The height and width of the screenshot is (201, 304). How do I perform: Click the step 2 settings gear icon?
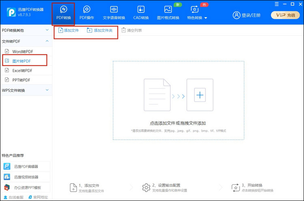[146, 188]
